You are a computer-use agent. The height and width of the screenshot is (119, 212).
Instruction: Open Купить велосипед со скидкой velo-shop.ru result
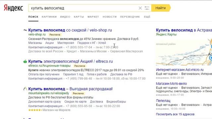coord(70,30)
